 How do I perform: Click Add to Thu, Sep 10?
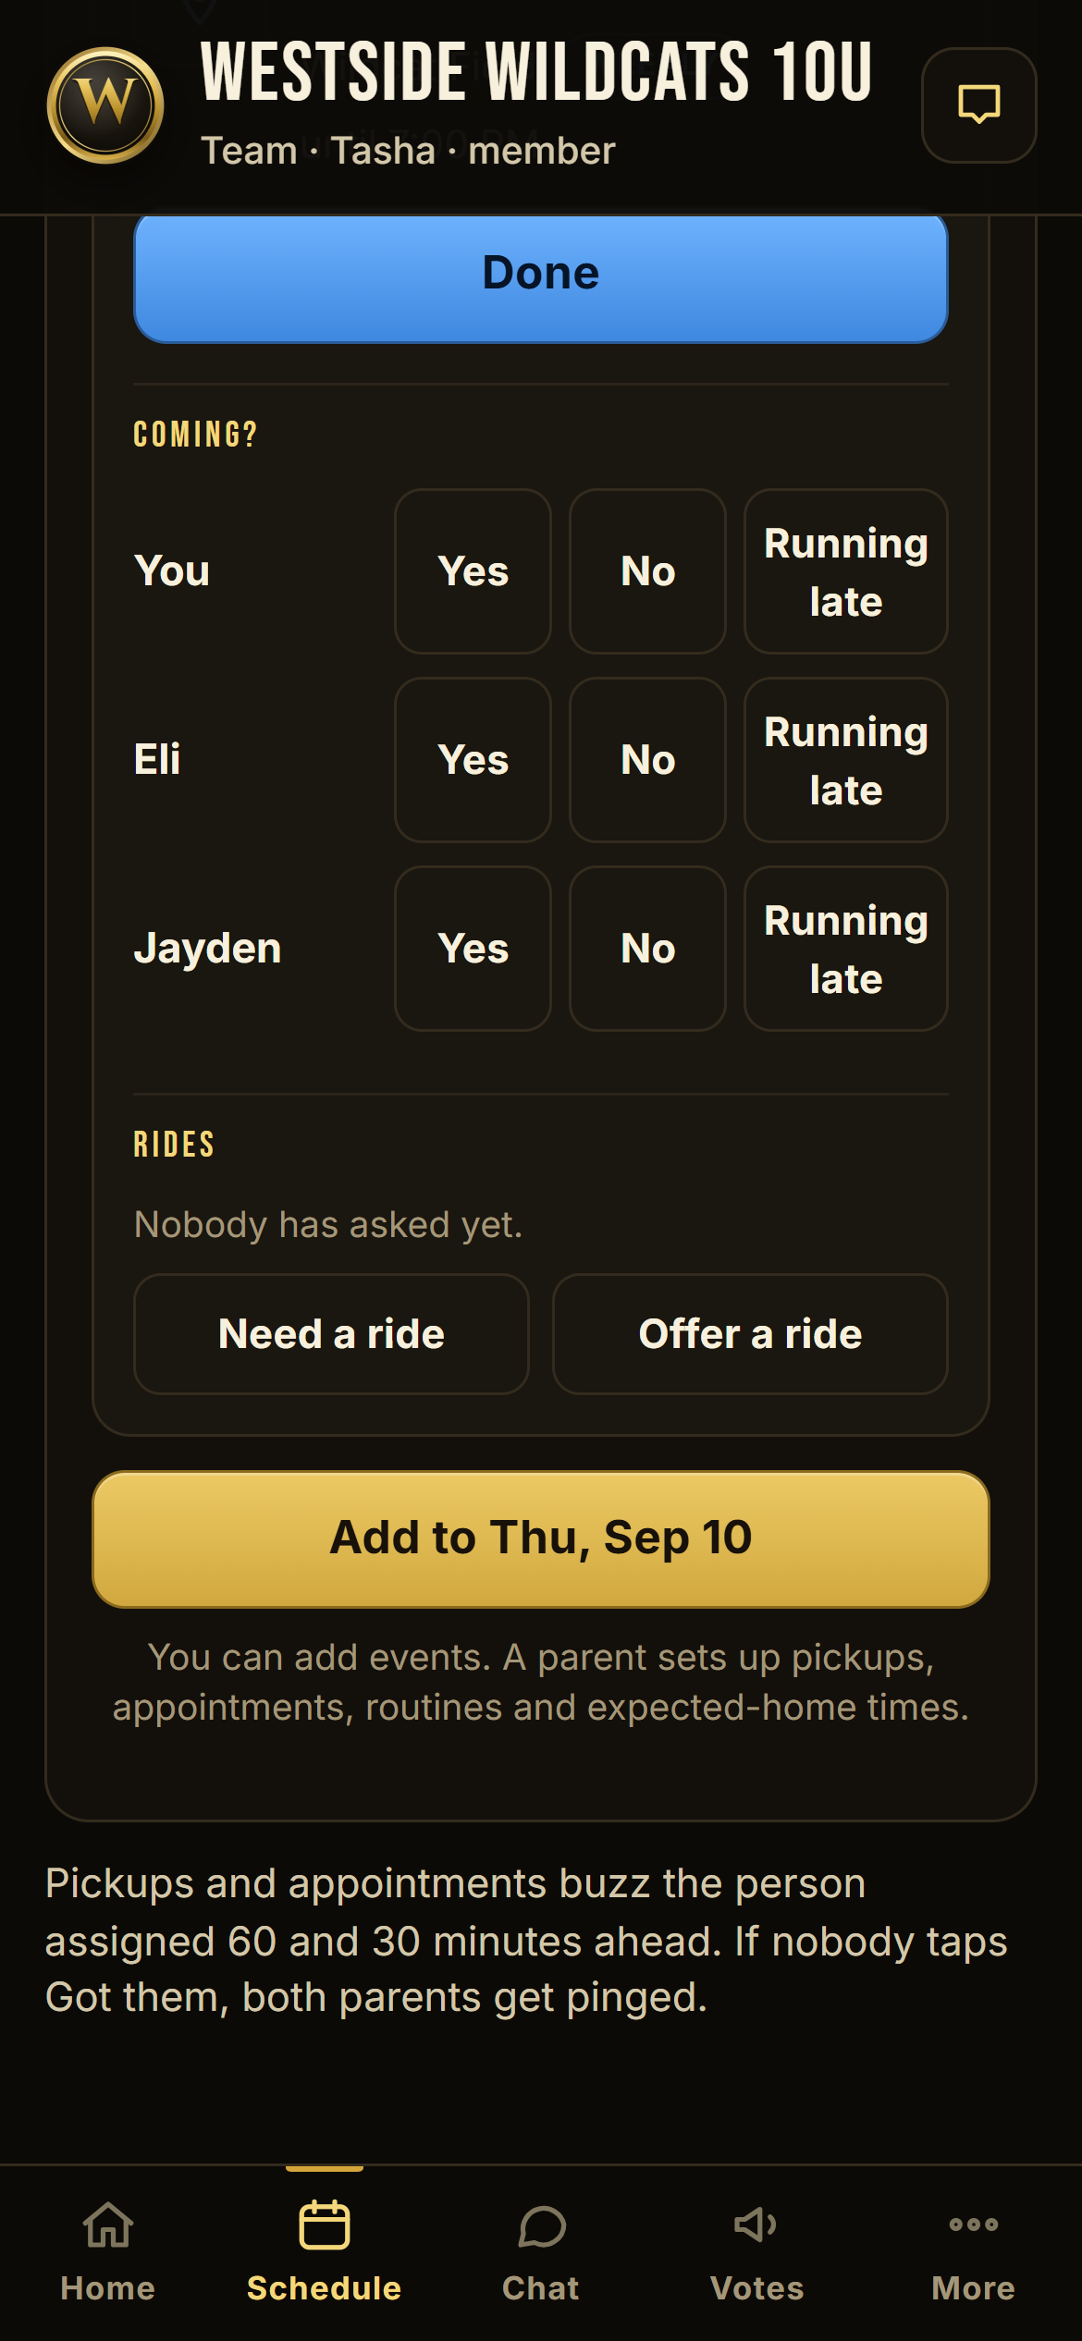point(541,1538)
